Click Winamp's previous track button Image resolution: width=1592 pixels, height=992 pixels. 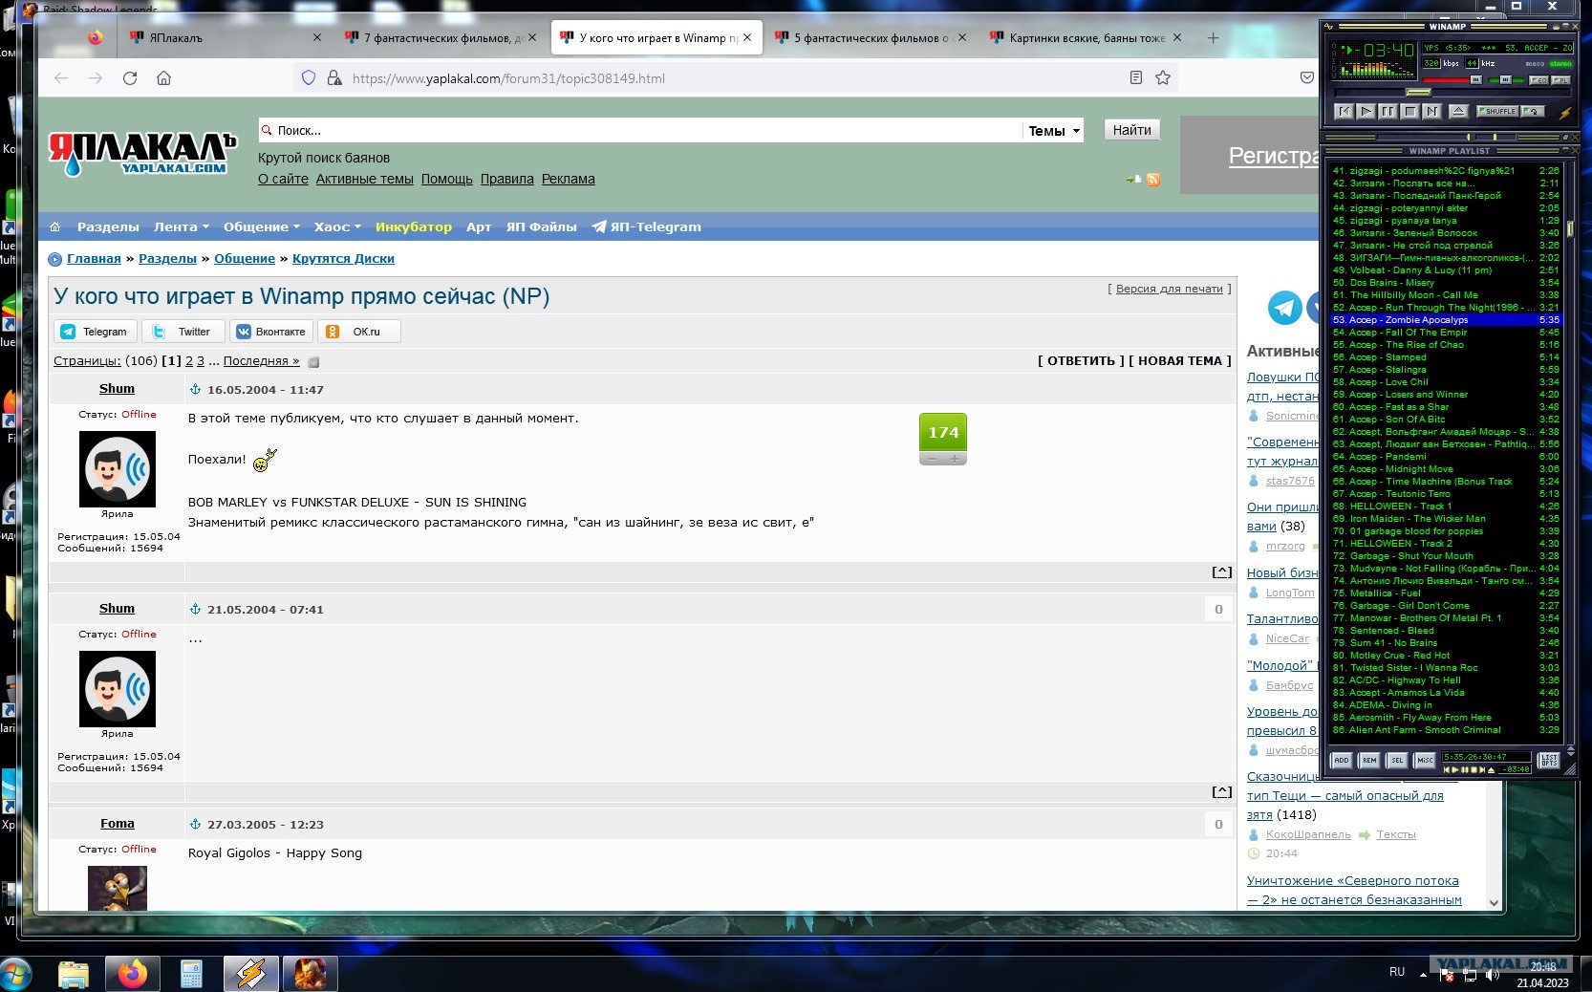[1344, 112]
